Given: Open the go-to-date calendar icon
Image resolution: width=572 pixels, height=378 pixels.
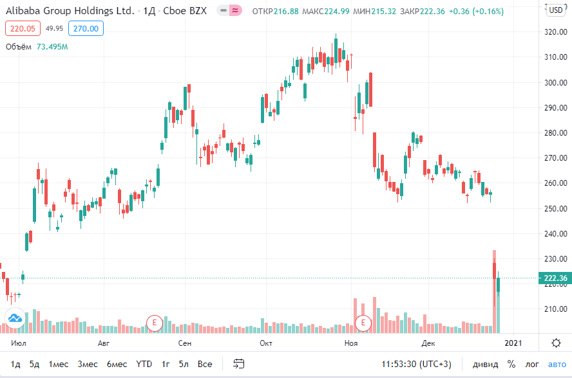Looking at the screenshot, I should [239, 364].
